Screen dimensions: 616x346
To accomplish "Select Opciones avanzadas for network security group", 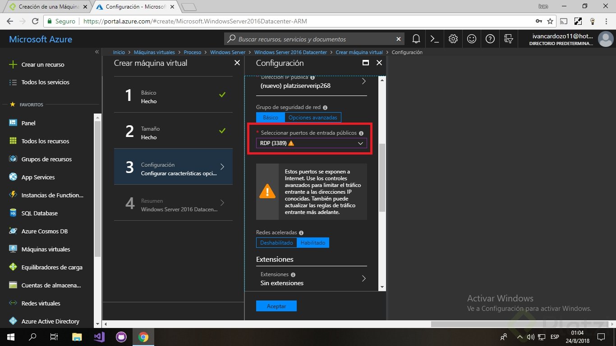I will click(313, 117).
